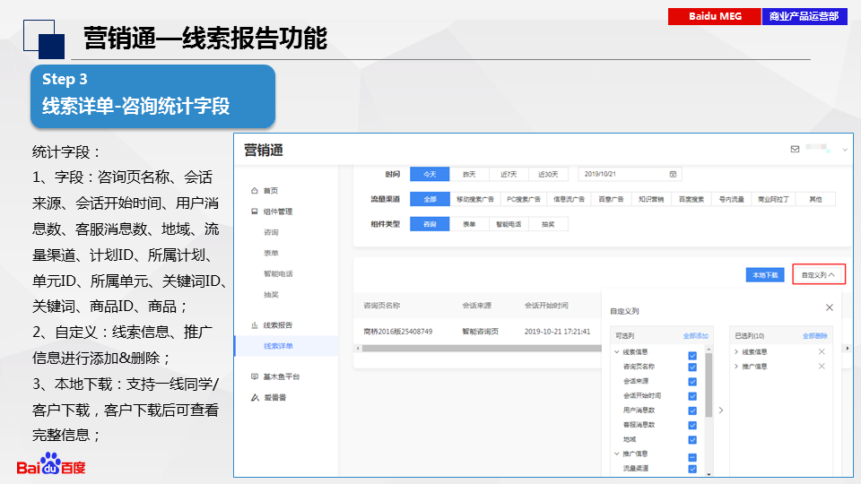
Task: Uncheck the 会话开始时间 checkbox
Action: click(x=692, y=396)
